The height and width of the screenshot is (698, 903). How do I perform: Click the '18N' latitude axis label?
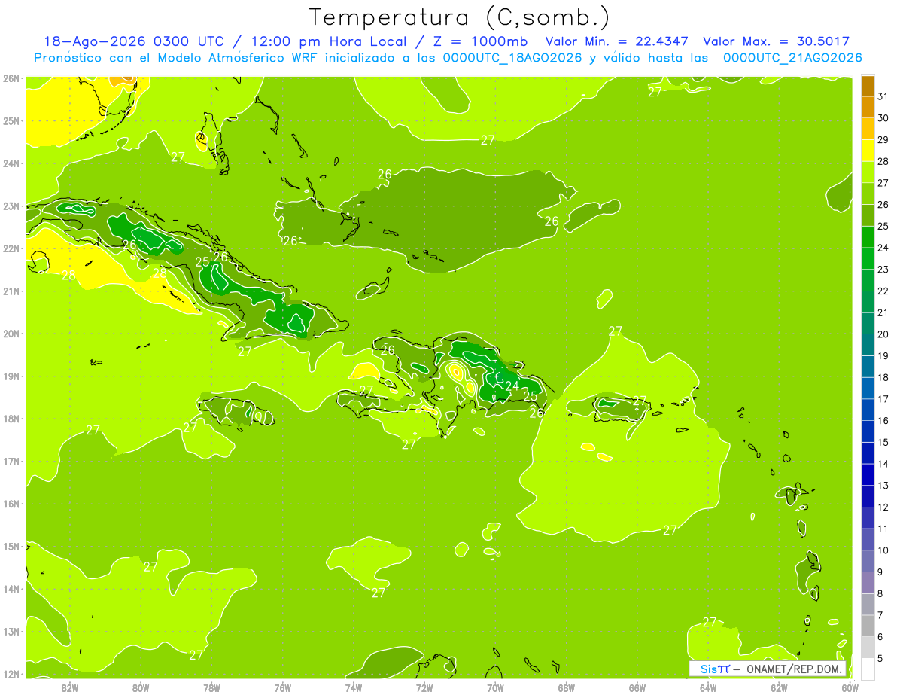[11, 419]
